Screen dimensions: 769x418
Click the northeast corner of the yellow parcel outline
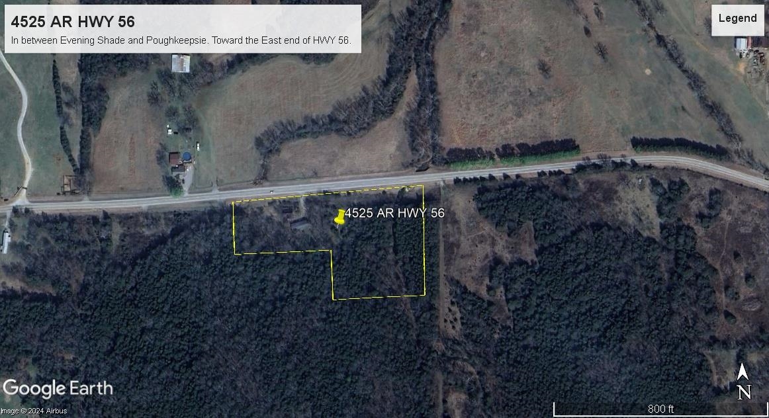[x=423, y=186]
